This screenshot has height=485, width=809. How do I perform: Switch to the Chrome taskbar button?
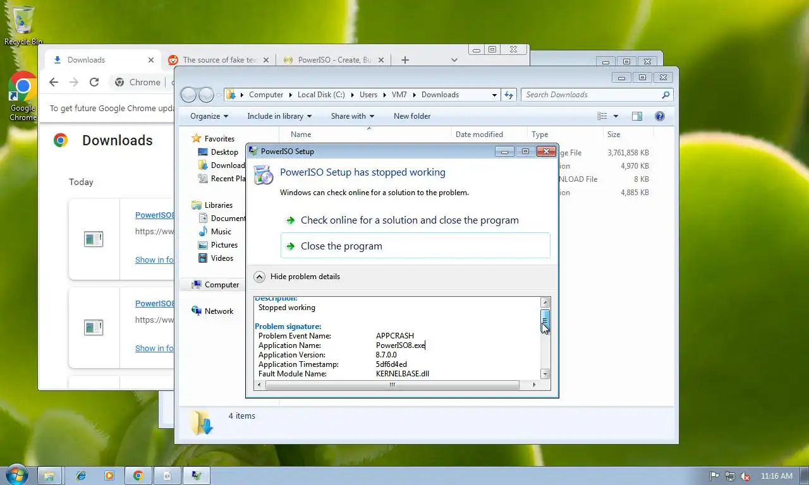tap(138, 476)
